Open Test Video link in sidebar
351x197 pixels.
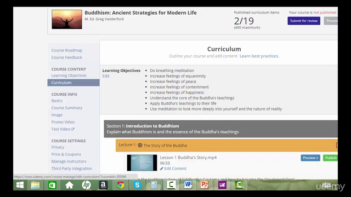point(61,129)
